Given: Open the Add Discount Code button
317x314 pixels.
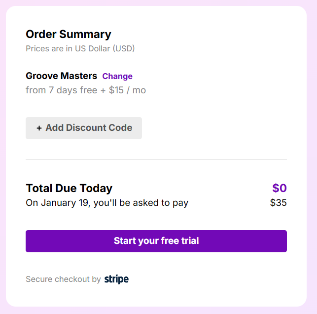Looking at the screenshot, I should point(84,128).
